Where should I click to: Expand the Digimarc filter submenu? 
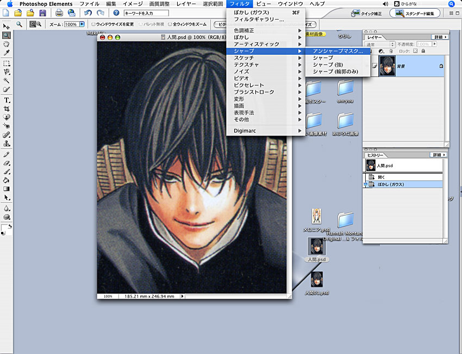coord(266,131)
